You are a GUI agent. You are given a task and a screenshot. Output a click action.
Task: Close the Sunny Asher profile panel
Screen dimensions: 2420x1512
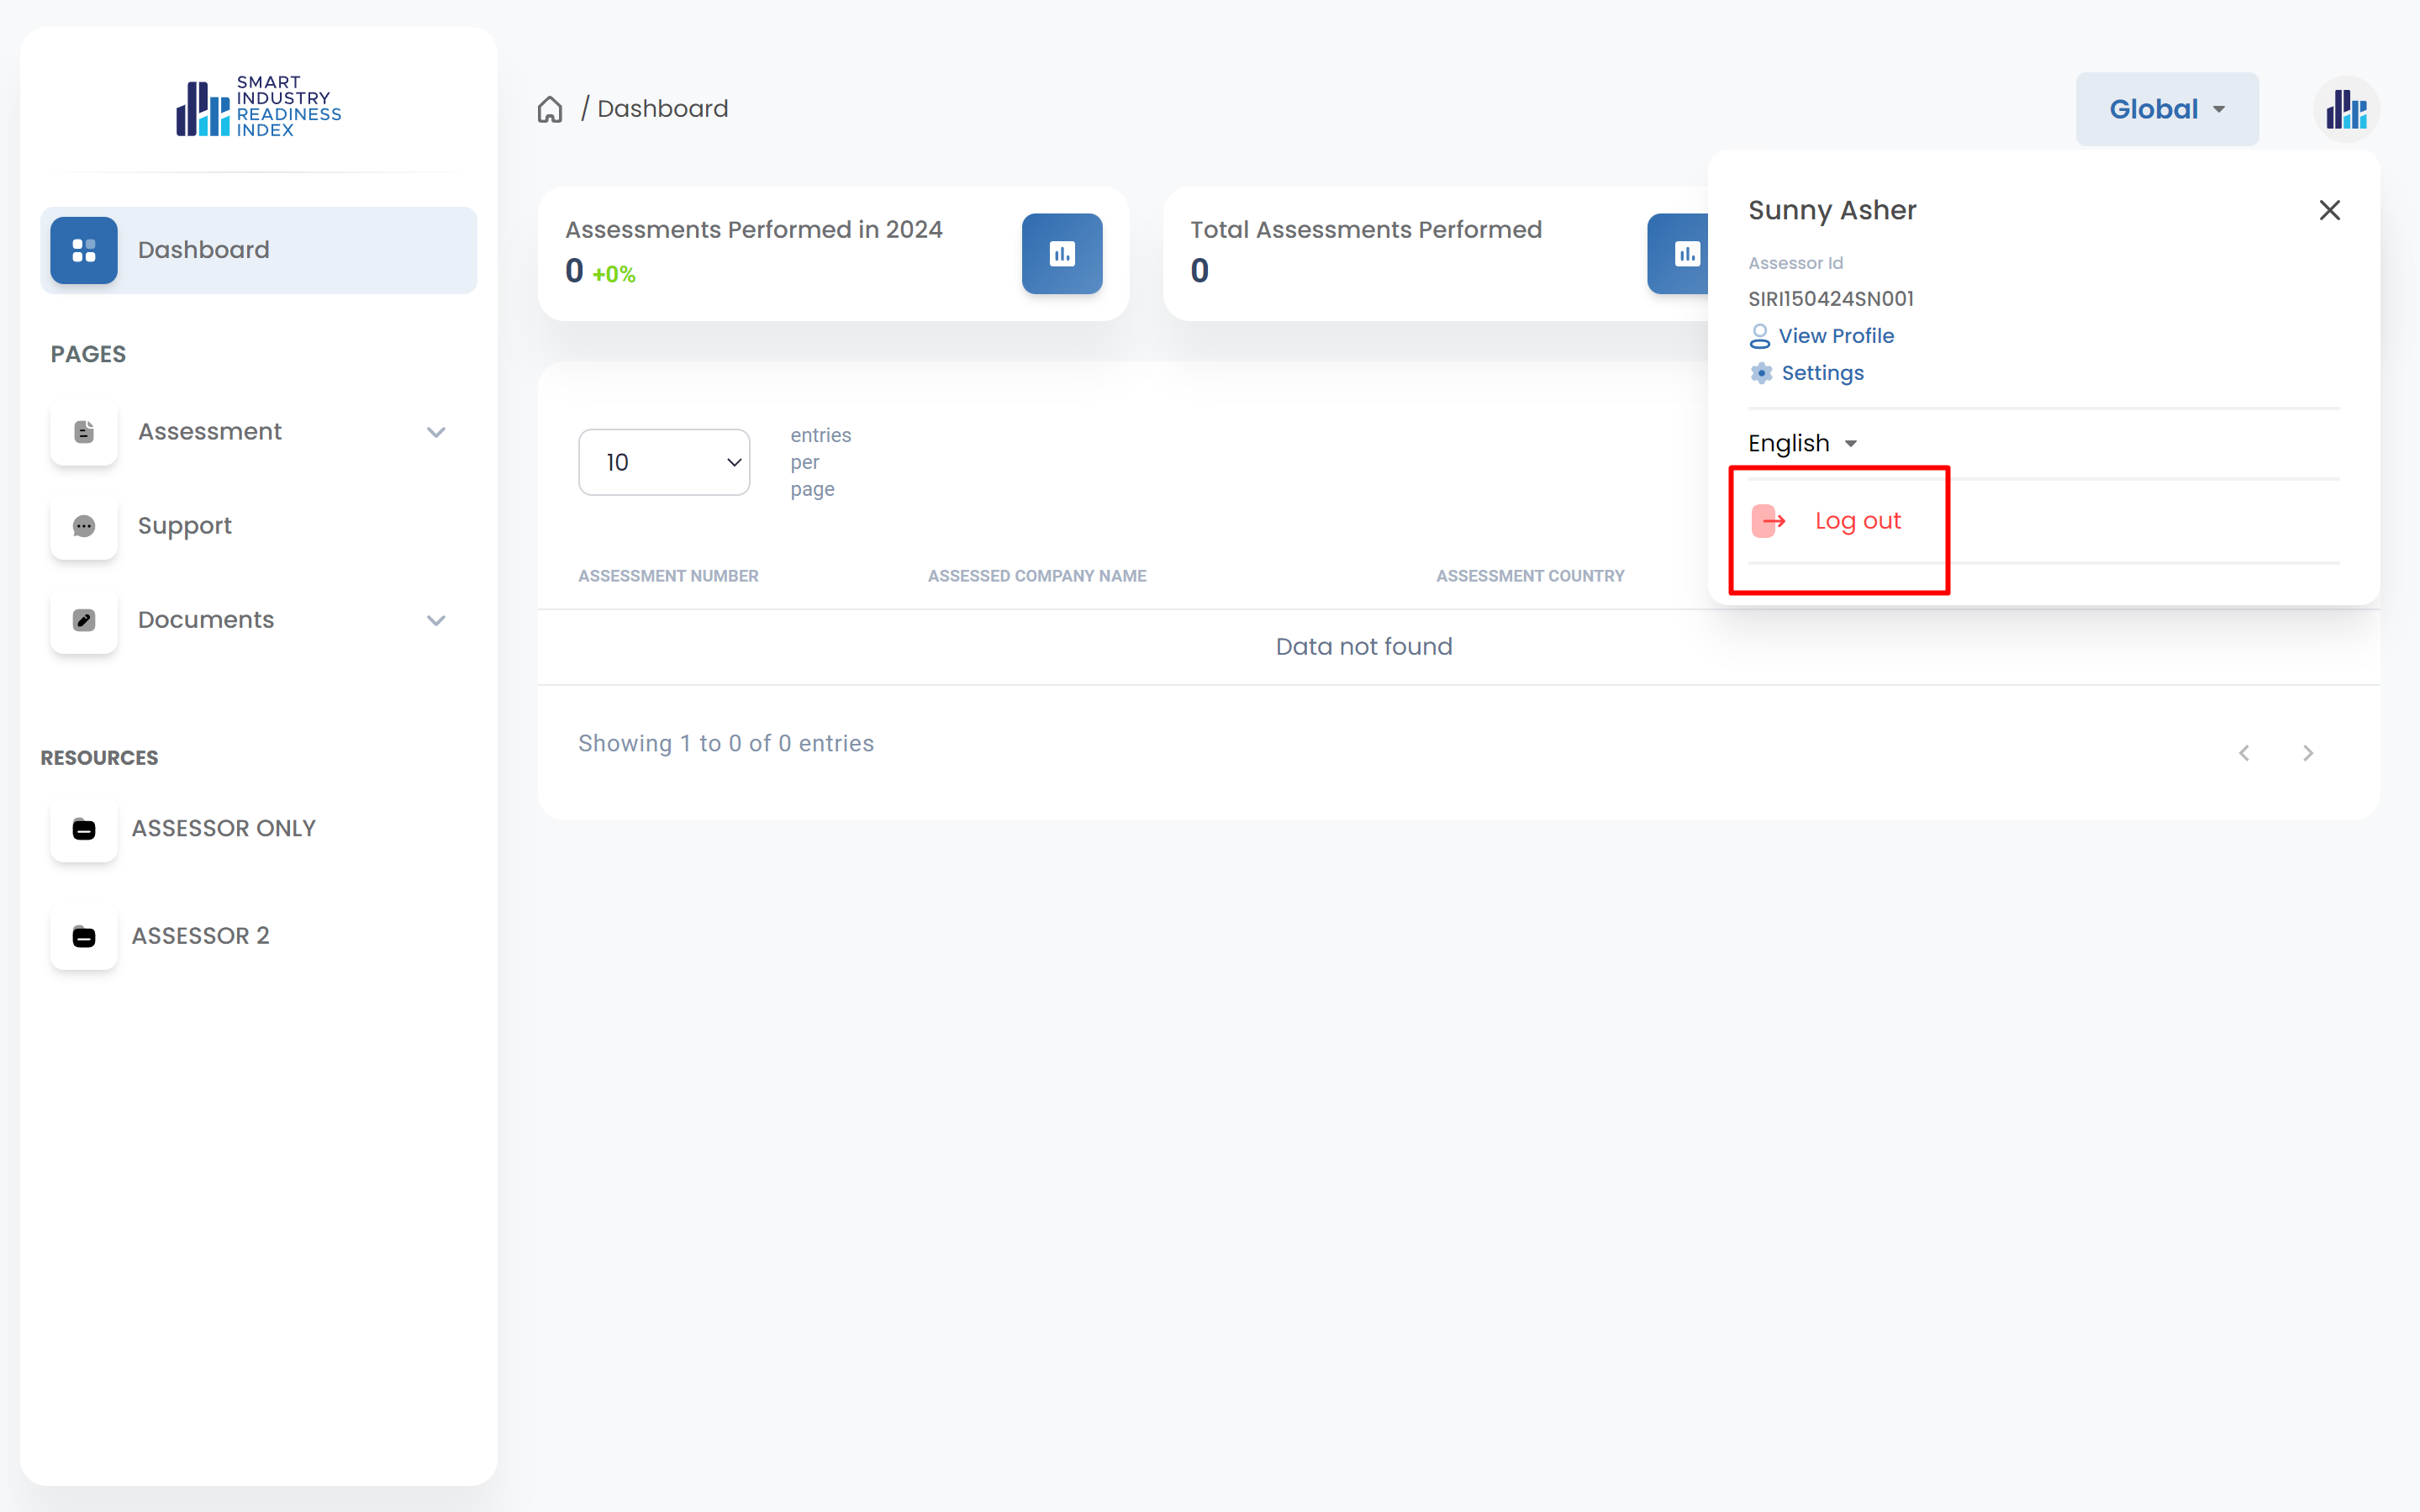[x=2329, y=210]
